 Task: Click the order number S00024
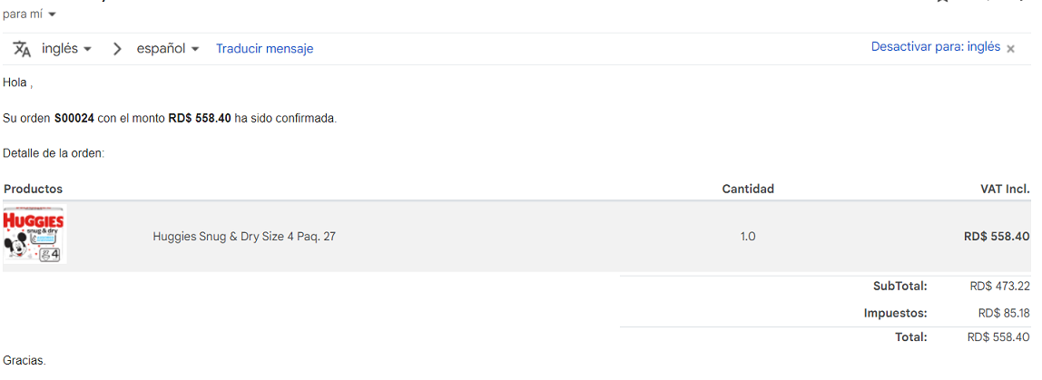pos(74,119)
